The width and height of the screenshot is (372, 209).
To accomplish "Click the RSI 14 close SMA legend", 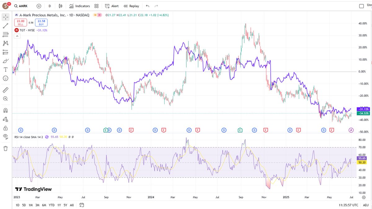I will [29, 137].
